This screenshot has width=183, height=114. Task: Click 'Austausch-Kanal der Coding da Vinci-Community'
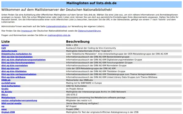(x=91, y=48)
